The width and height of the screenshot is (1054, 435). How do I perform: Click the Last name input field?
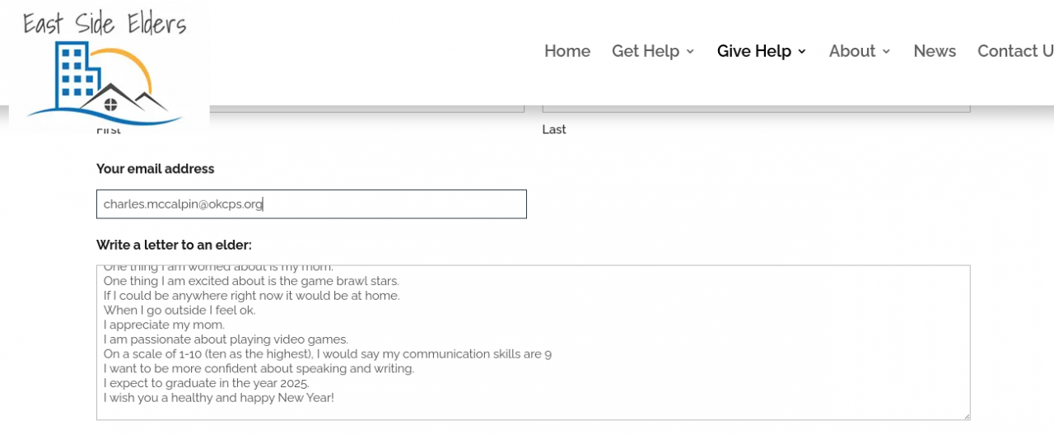click(756, 108)
